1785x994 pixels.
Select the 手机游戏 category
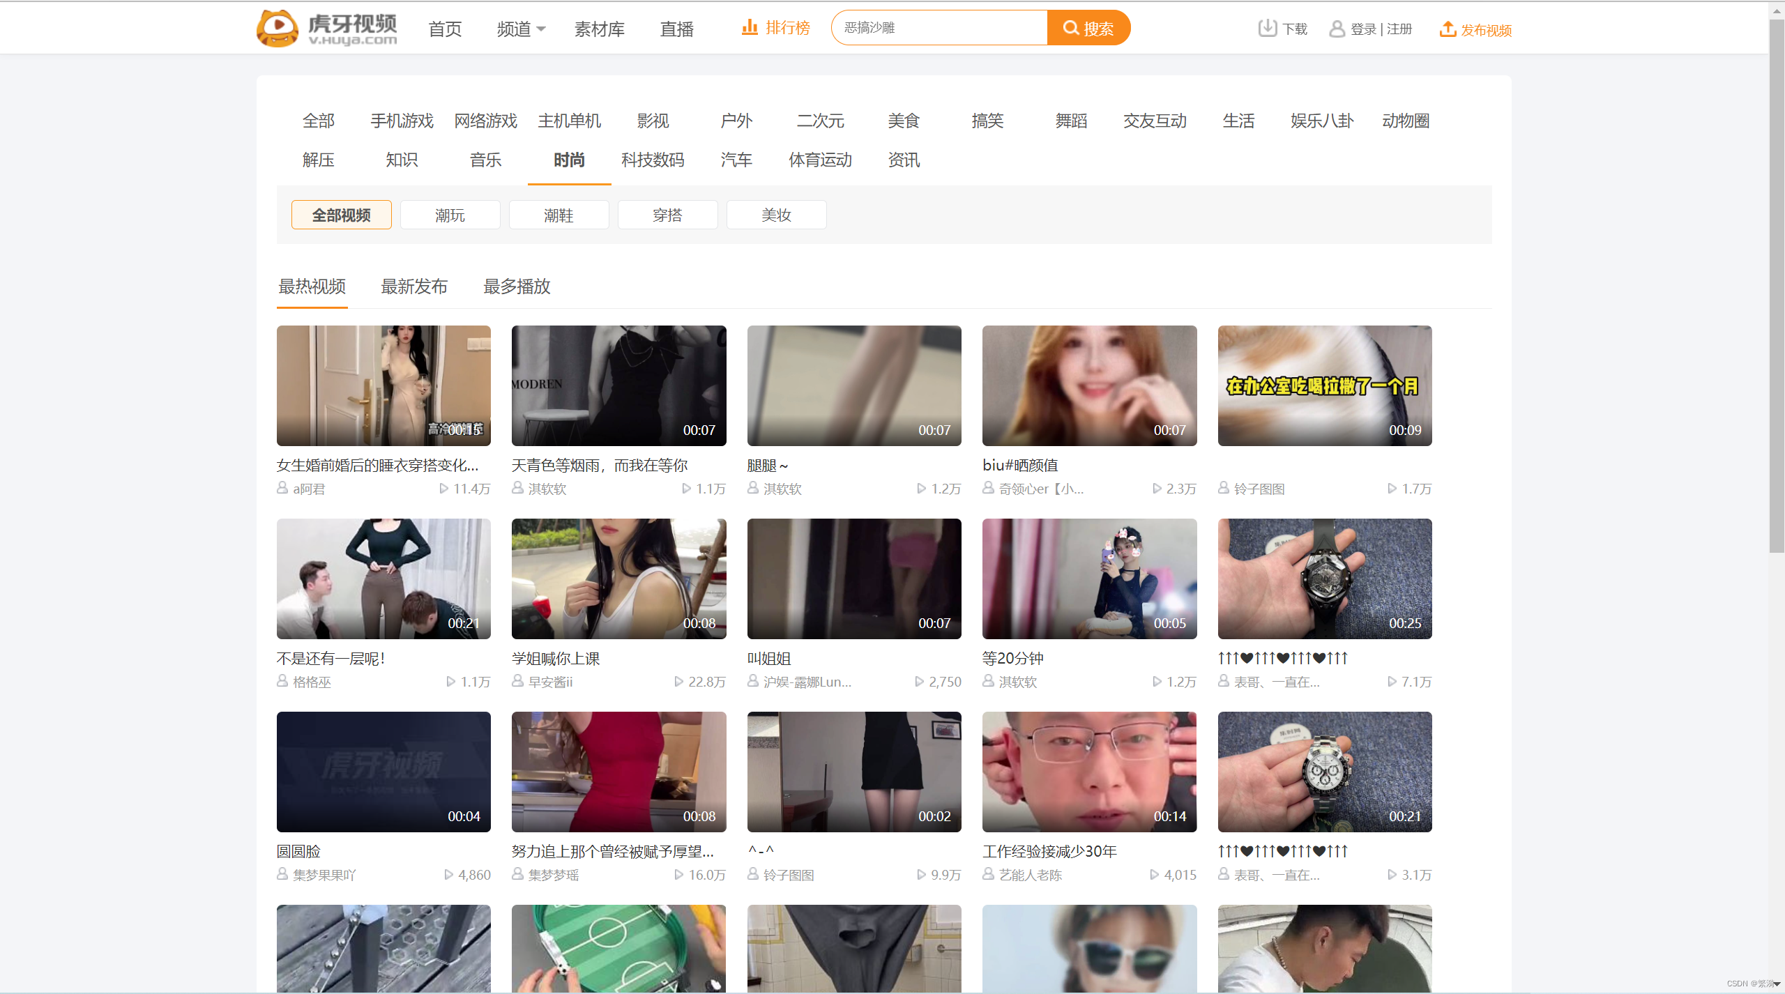coord(402,121)
